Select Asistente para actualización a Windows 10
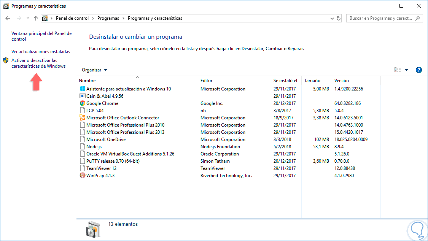 [129, 89]
